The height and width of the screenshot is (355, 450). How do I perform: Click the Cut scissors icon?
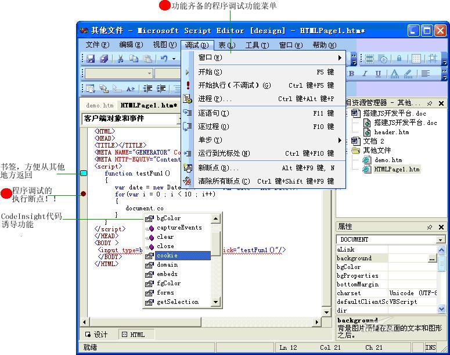tap(120, 59)
